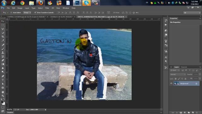This screenshot has width=202, height=114.
Task: Open the Clone Source panel icon
Action: click(x=166, y=51)
